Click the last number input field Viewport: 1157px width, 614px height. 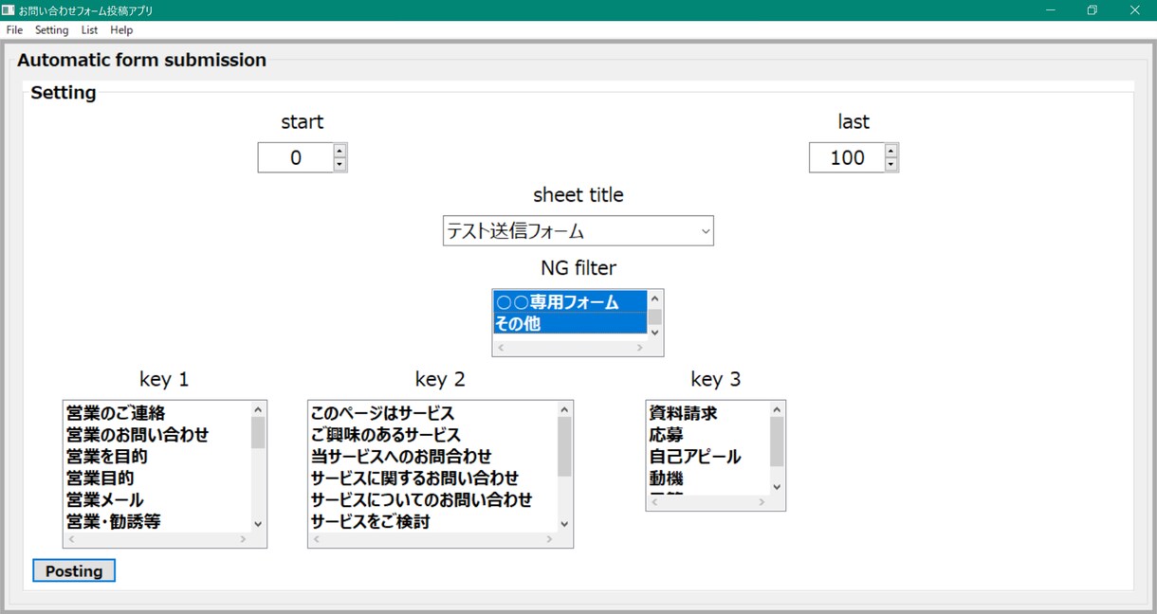[x=847, y=157]
